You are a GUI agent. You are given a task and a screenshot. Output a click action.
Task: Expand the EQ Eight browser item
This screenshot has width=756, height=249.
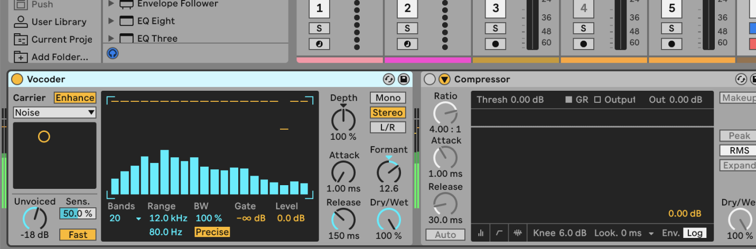[x=111, y=21]
